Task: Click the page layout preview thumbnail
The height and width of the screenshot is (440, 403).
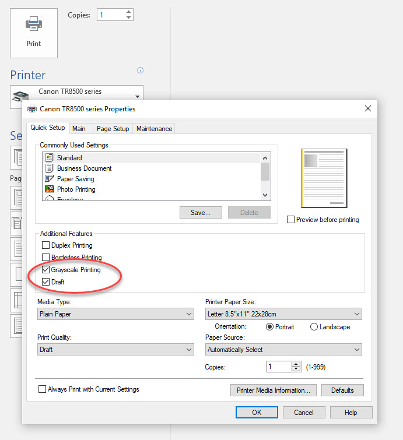Action: coord(324,178)
